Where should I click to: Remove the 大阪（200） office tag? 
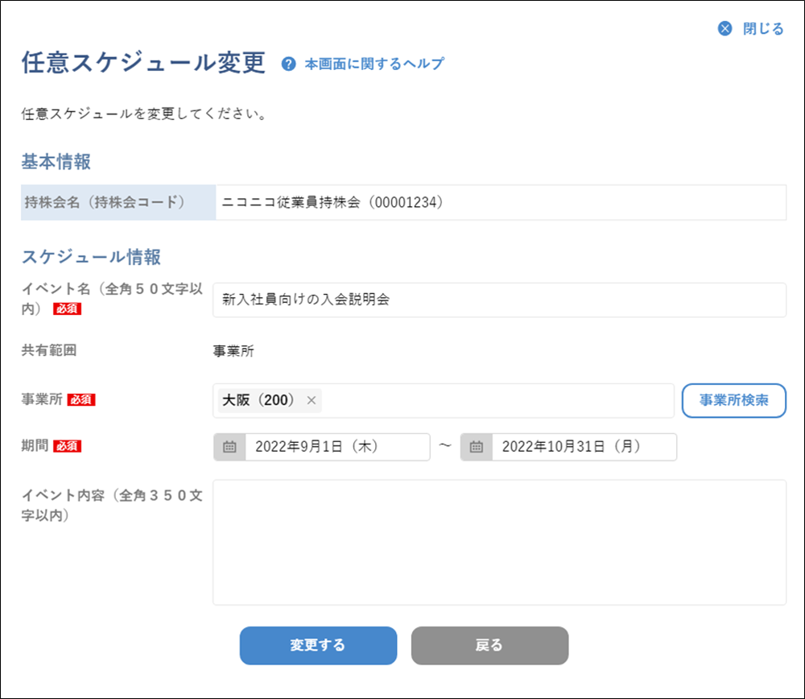click(x=312, y=401)
